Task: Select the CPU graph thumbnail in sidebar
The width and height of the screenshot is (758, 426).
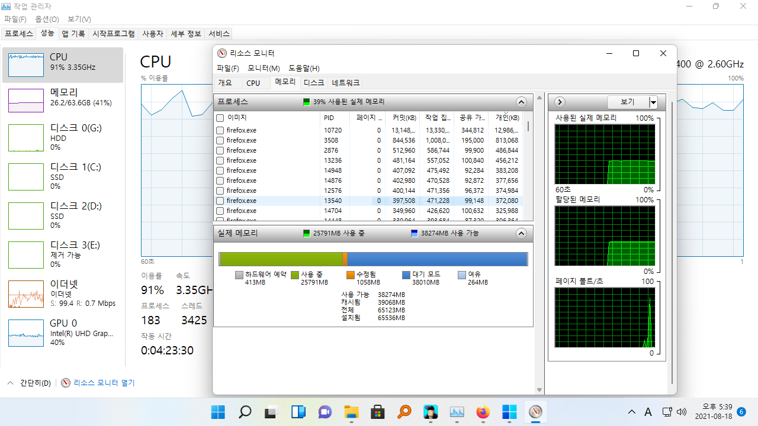Action: pos(26,64)
